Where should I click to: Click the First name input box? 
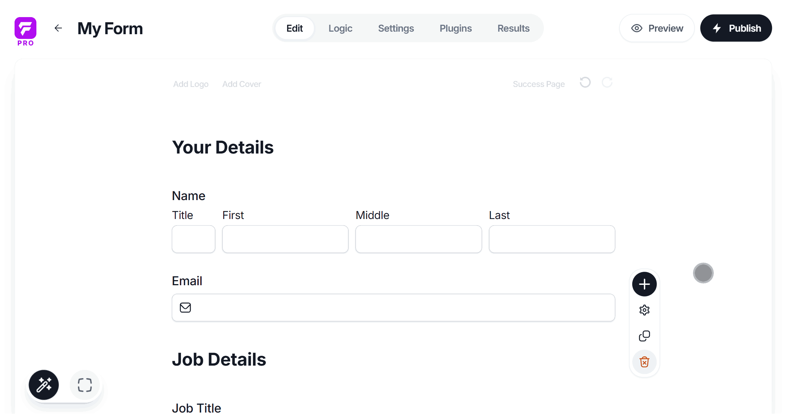(285, 239)
